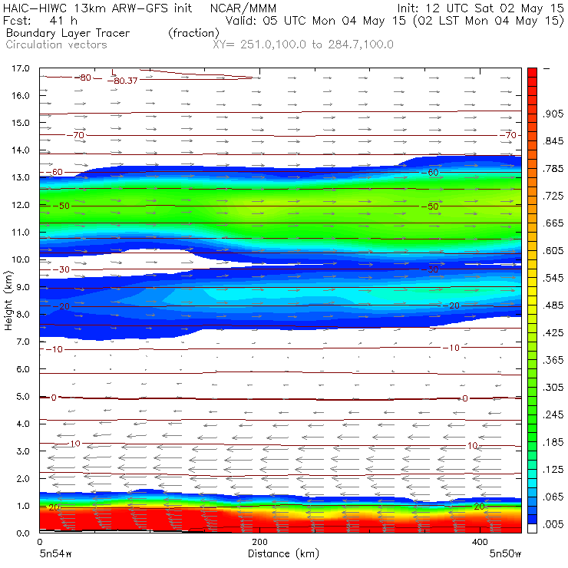Click the white bottom swatch of color bar
This screenshot has height=568, width=568.
pos(532,529)
